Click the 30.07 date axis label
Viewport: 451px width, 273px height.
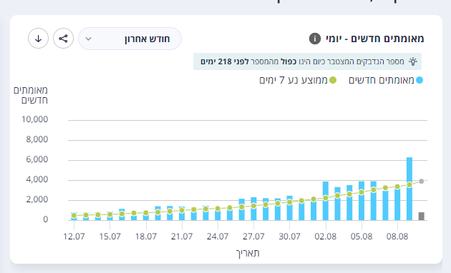point(290,237)
